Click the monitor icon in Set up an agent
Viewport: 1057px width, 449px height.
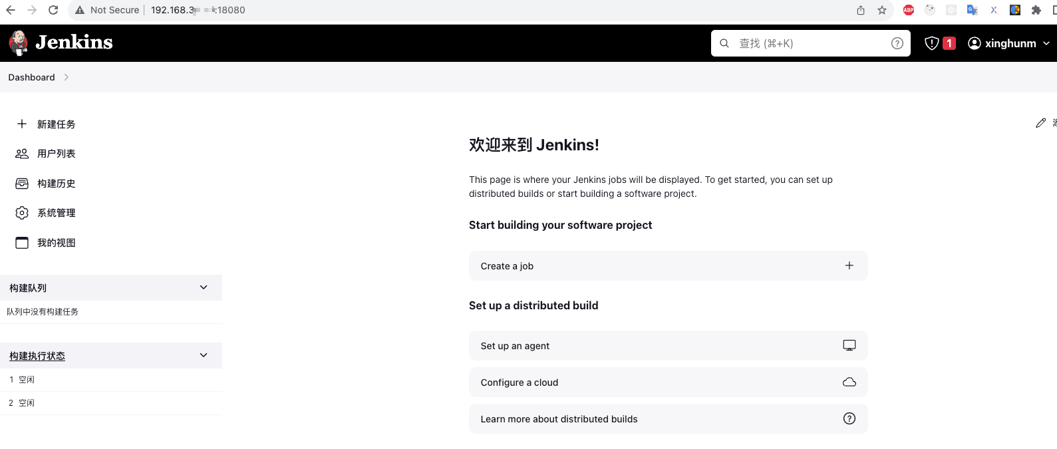849,345
